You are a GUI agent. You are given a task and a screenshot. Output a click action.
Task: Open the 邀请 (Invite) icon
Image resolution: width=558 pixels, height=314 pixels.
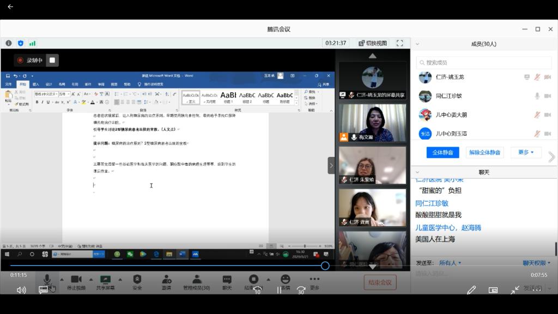166,280
